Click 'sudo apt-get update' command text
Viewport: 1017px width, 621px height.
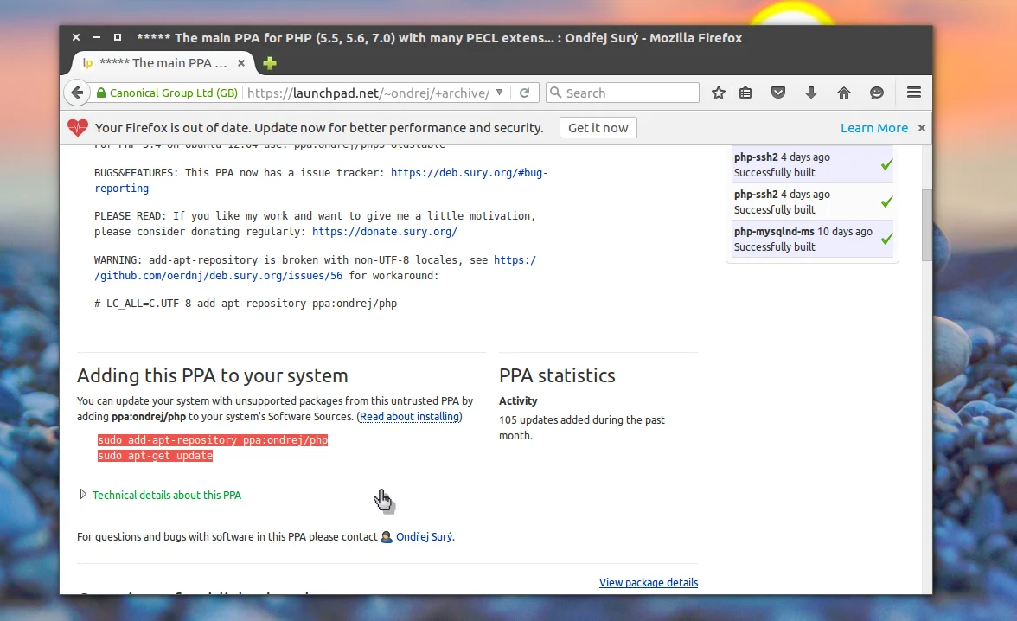155,456
